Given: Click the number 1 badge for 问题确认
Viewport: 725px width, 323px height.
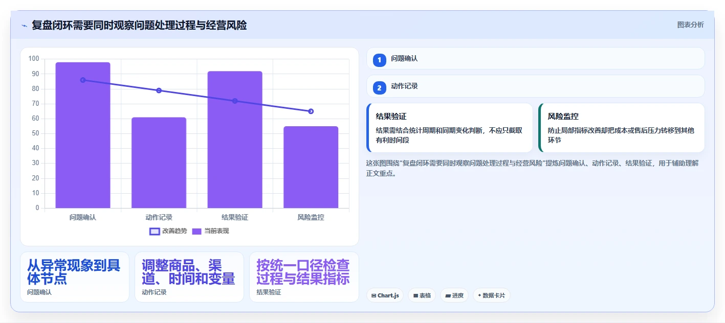Looking at the screenshot, I should point(379,60).
